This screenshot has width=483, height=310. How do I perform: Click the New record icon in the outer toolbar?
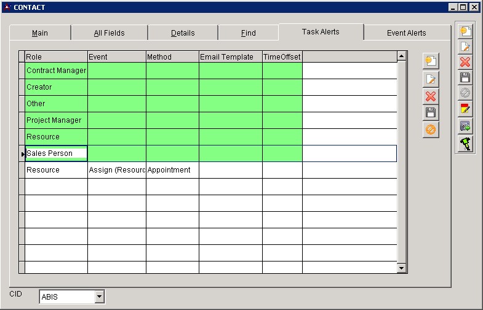(465, 31)
